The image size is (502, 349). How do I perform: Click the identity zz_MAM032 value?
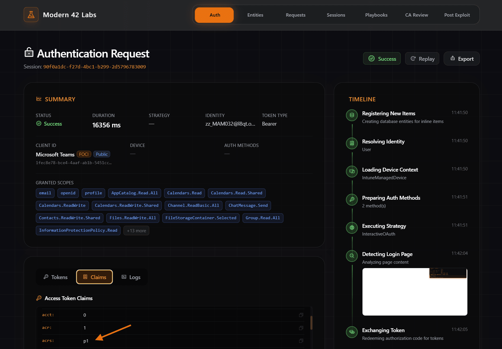(x=230, y=124)
